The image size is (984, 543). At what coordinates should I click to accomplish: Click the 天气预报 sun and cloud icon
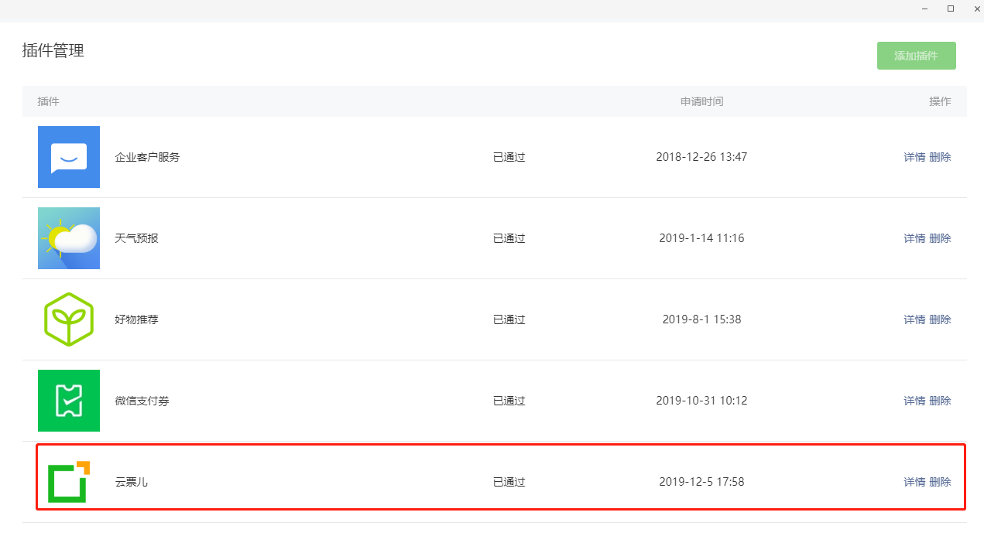[69, 238]
